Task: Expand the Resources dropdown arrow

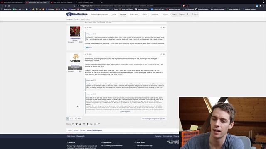Action: [160, 14]
